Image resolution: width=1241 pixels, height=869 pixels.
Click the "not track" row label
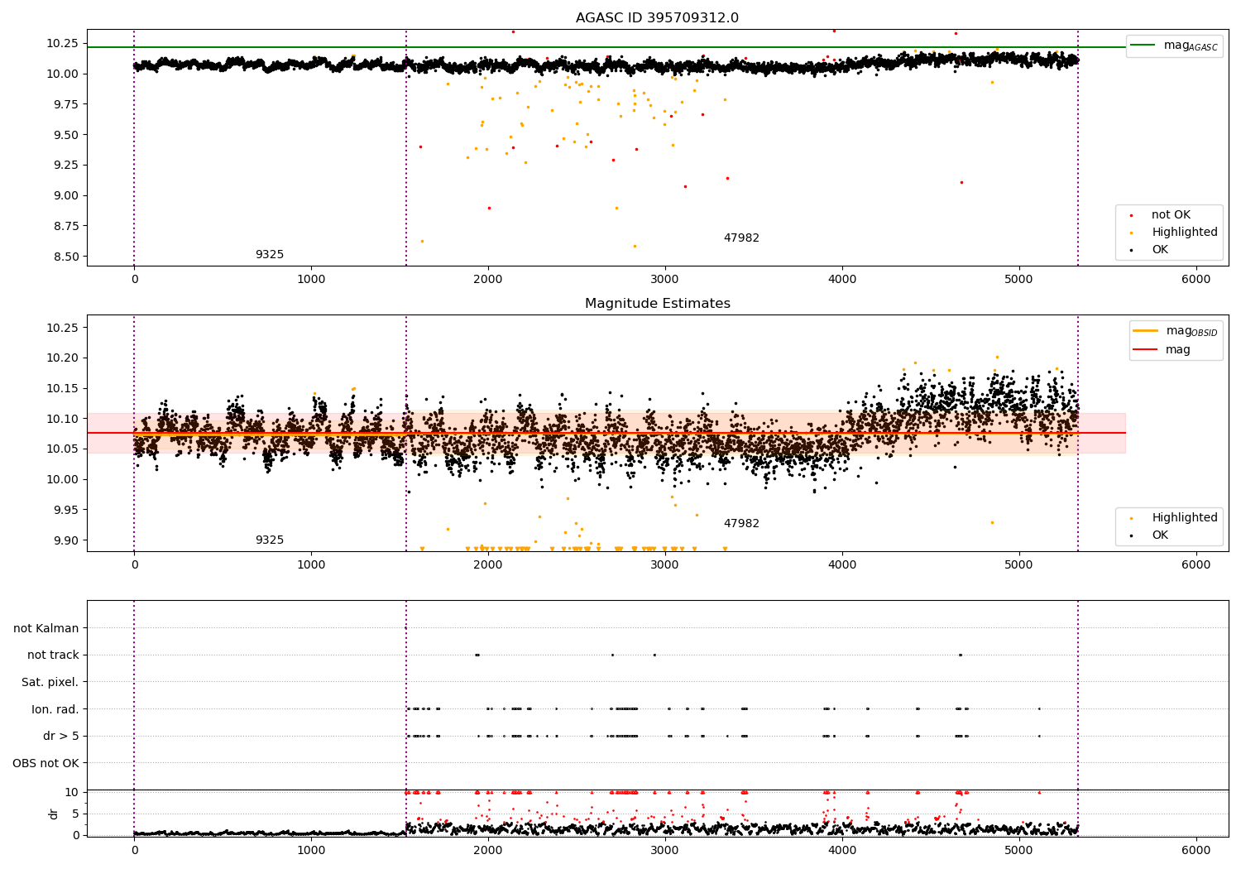(53, 655)
